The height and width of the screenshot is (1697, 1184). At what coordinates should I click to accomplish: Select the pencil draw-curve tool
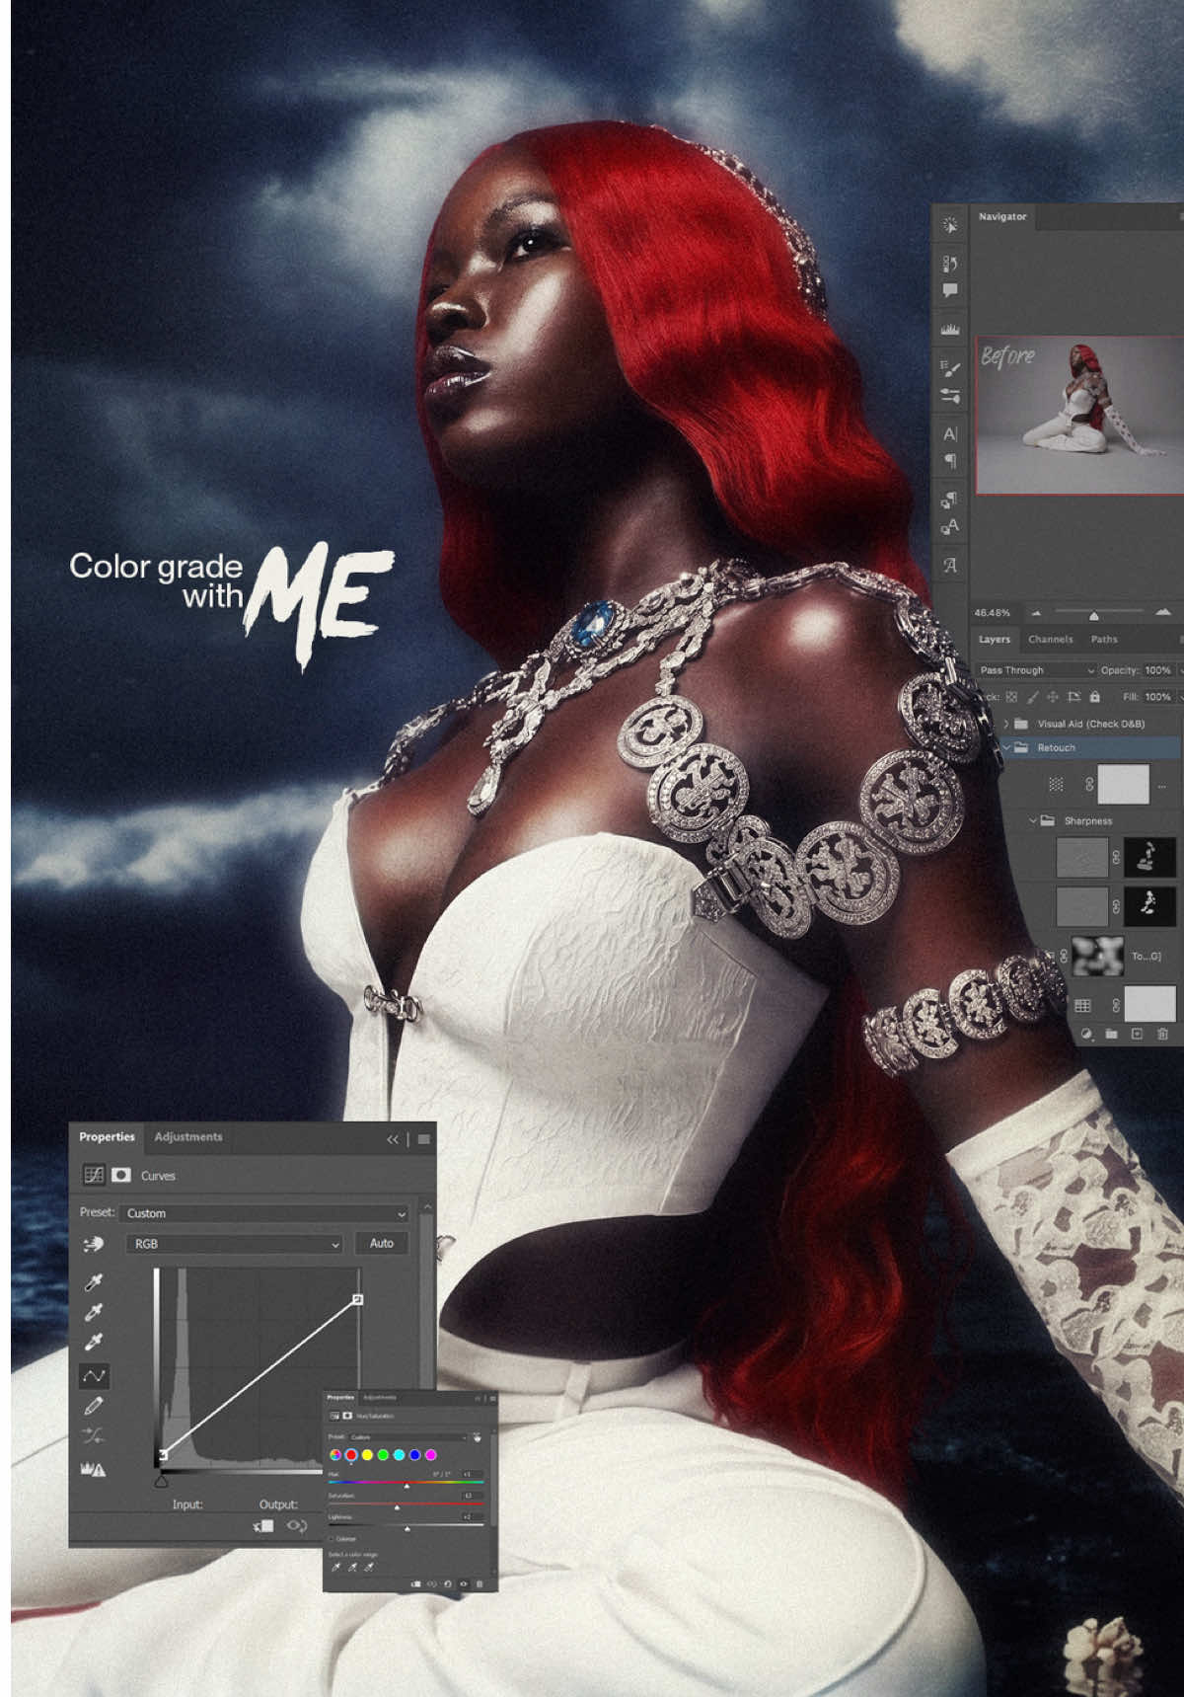94,1405
